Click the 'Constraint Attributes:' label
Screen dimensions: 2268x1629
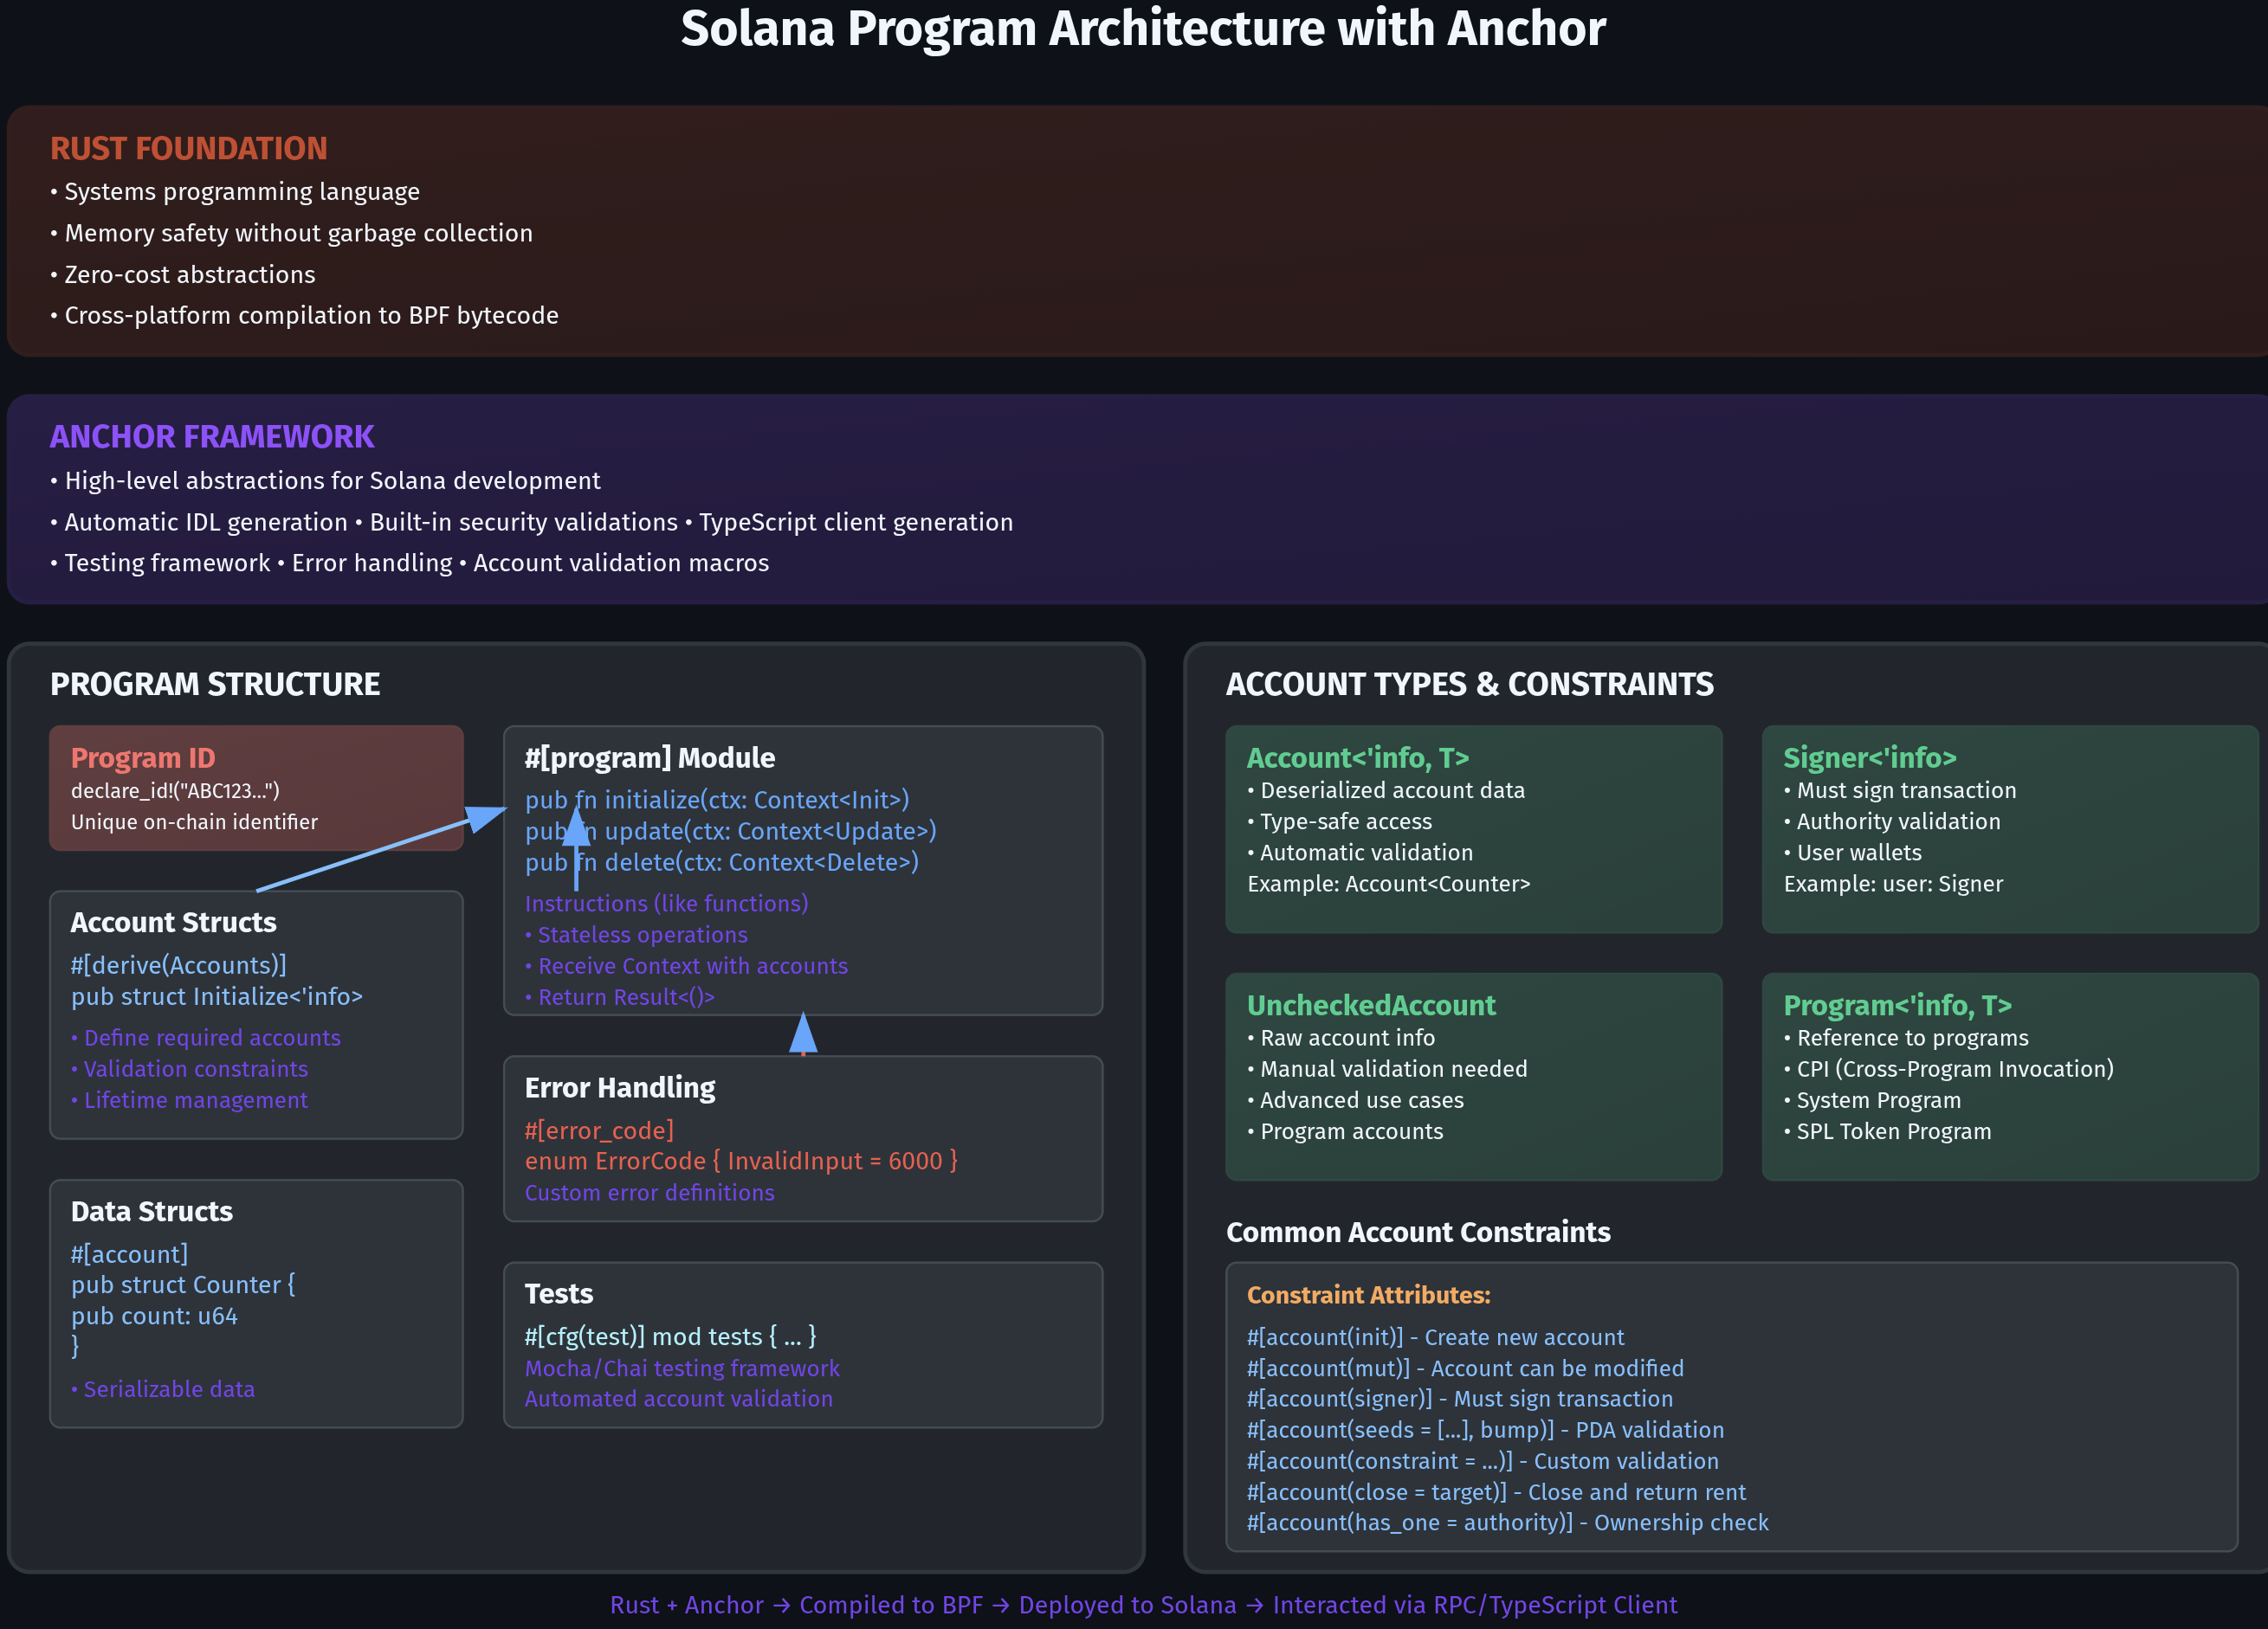(1368, 1295)
